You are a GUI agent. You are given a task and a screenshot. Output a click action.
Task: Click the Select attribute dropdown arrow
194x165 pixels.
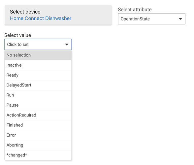[x=180, y=19]
